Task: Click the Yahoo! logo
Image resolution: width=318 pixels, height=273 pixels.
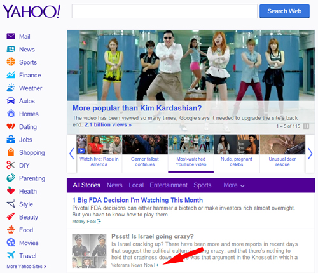Action: (x=31, y=11)
